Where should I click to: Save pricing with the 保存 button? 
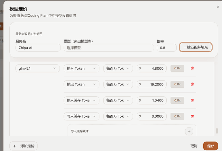tap(210, 146)
